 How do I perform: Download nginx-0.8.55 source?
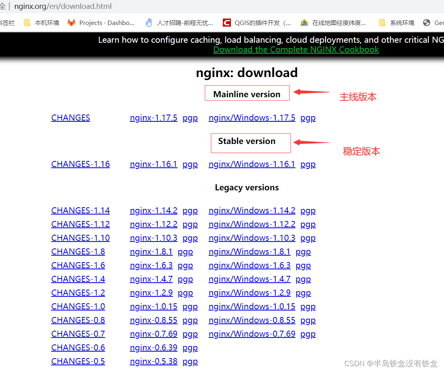click(153, 320)
